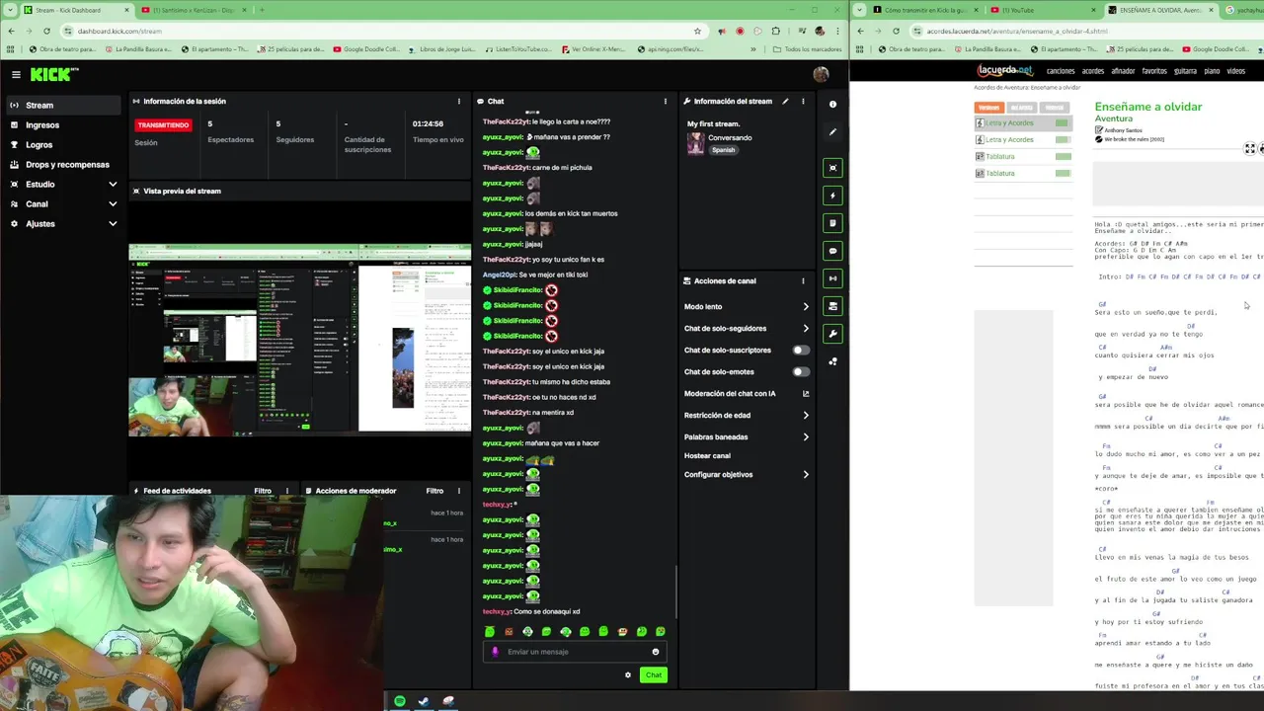The height and width of the screenshot is (711, 1264).
Task: Open the Kick hamburger sidebar menu
Action: (x=16, y=74)
